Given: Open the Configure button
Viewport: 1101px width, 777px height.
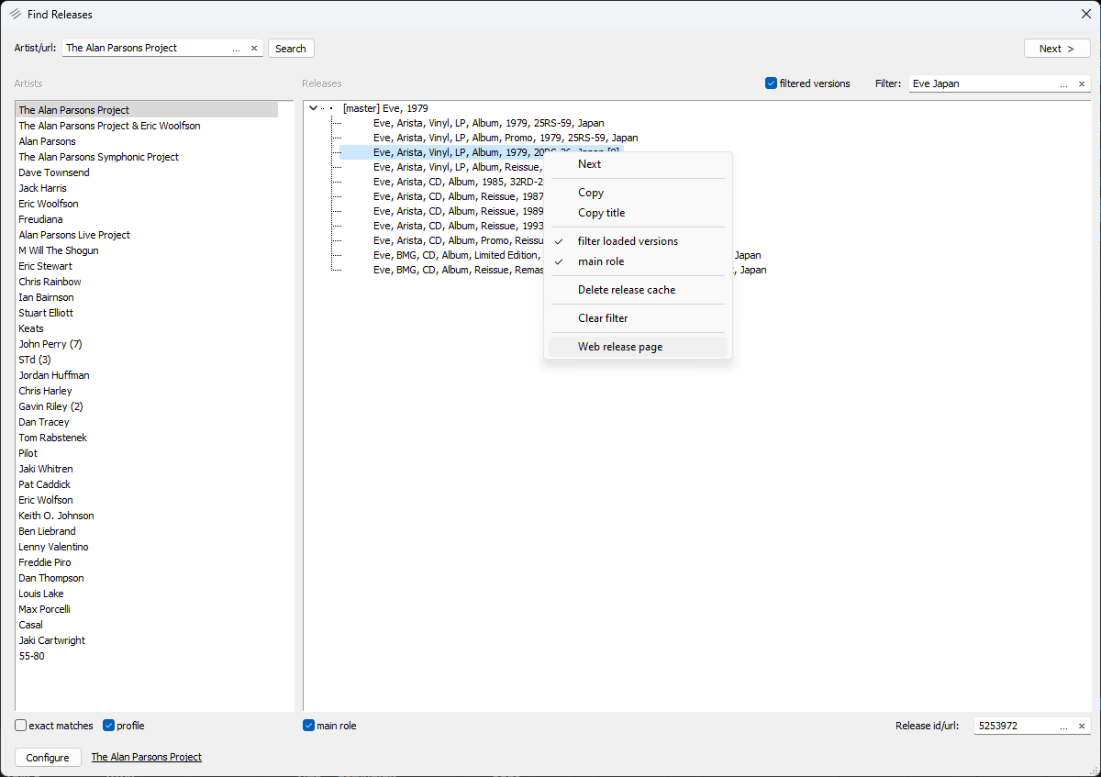Looking at the screenshot, I should pos(48,758).
